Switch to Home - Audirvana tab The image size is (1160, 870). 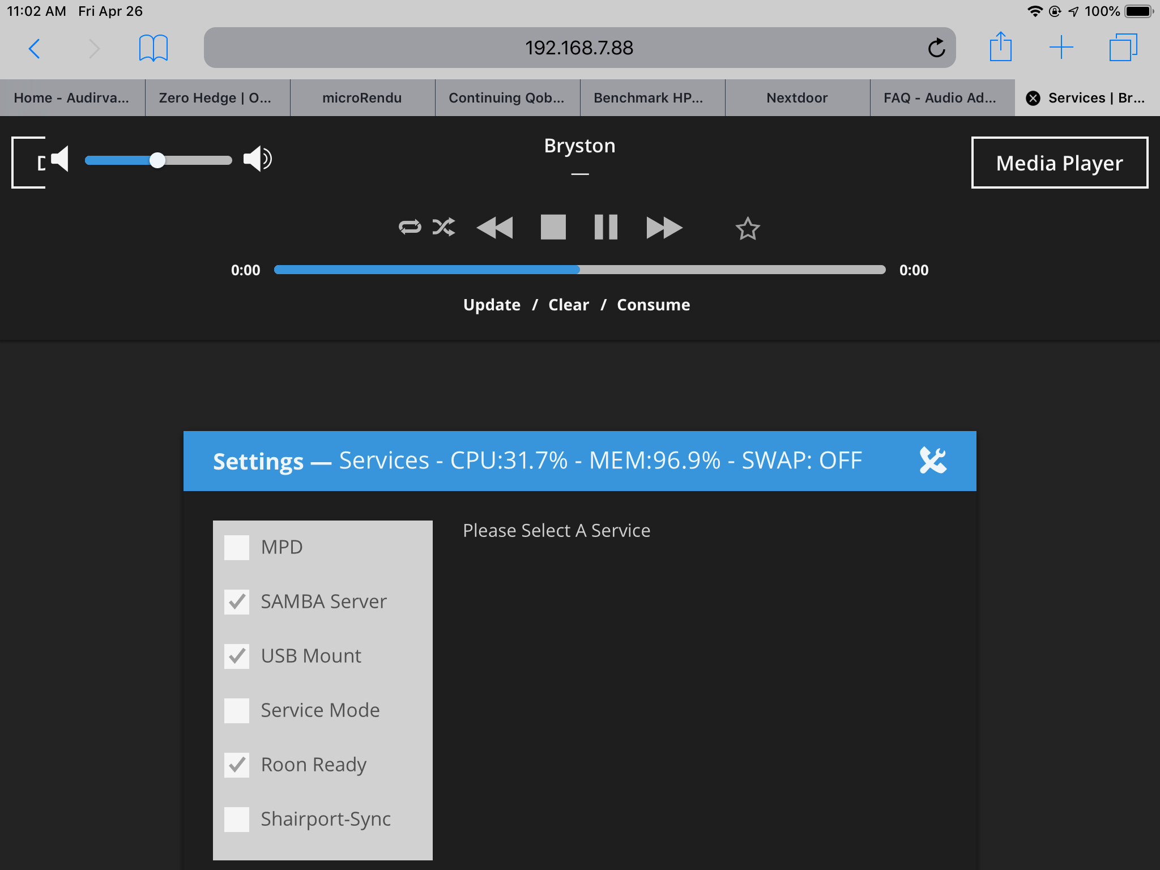[72, 98]
